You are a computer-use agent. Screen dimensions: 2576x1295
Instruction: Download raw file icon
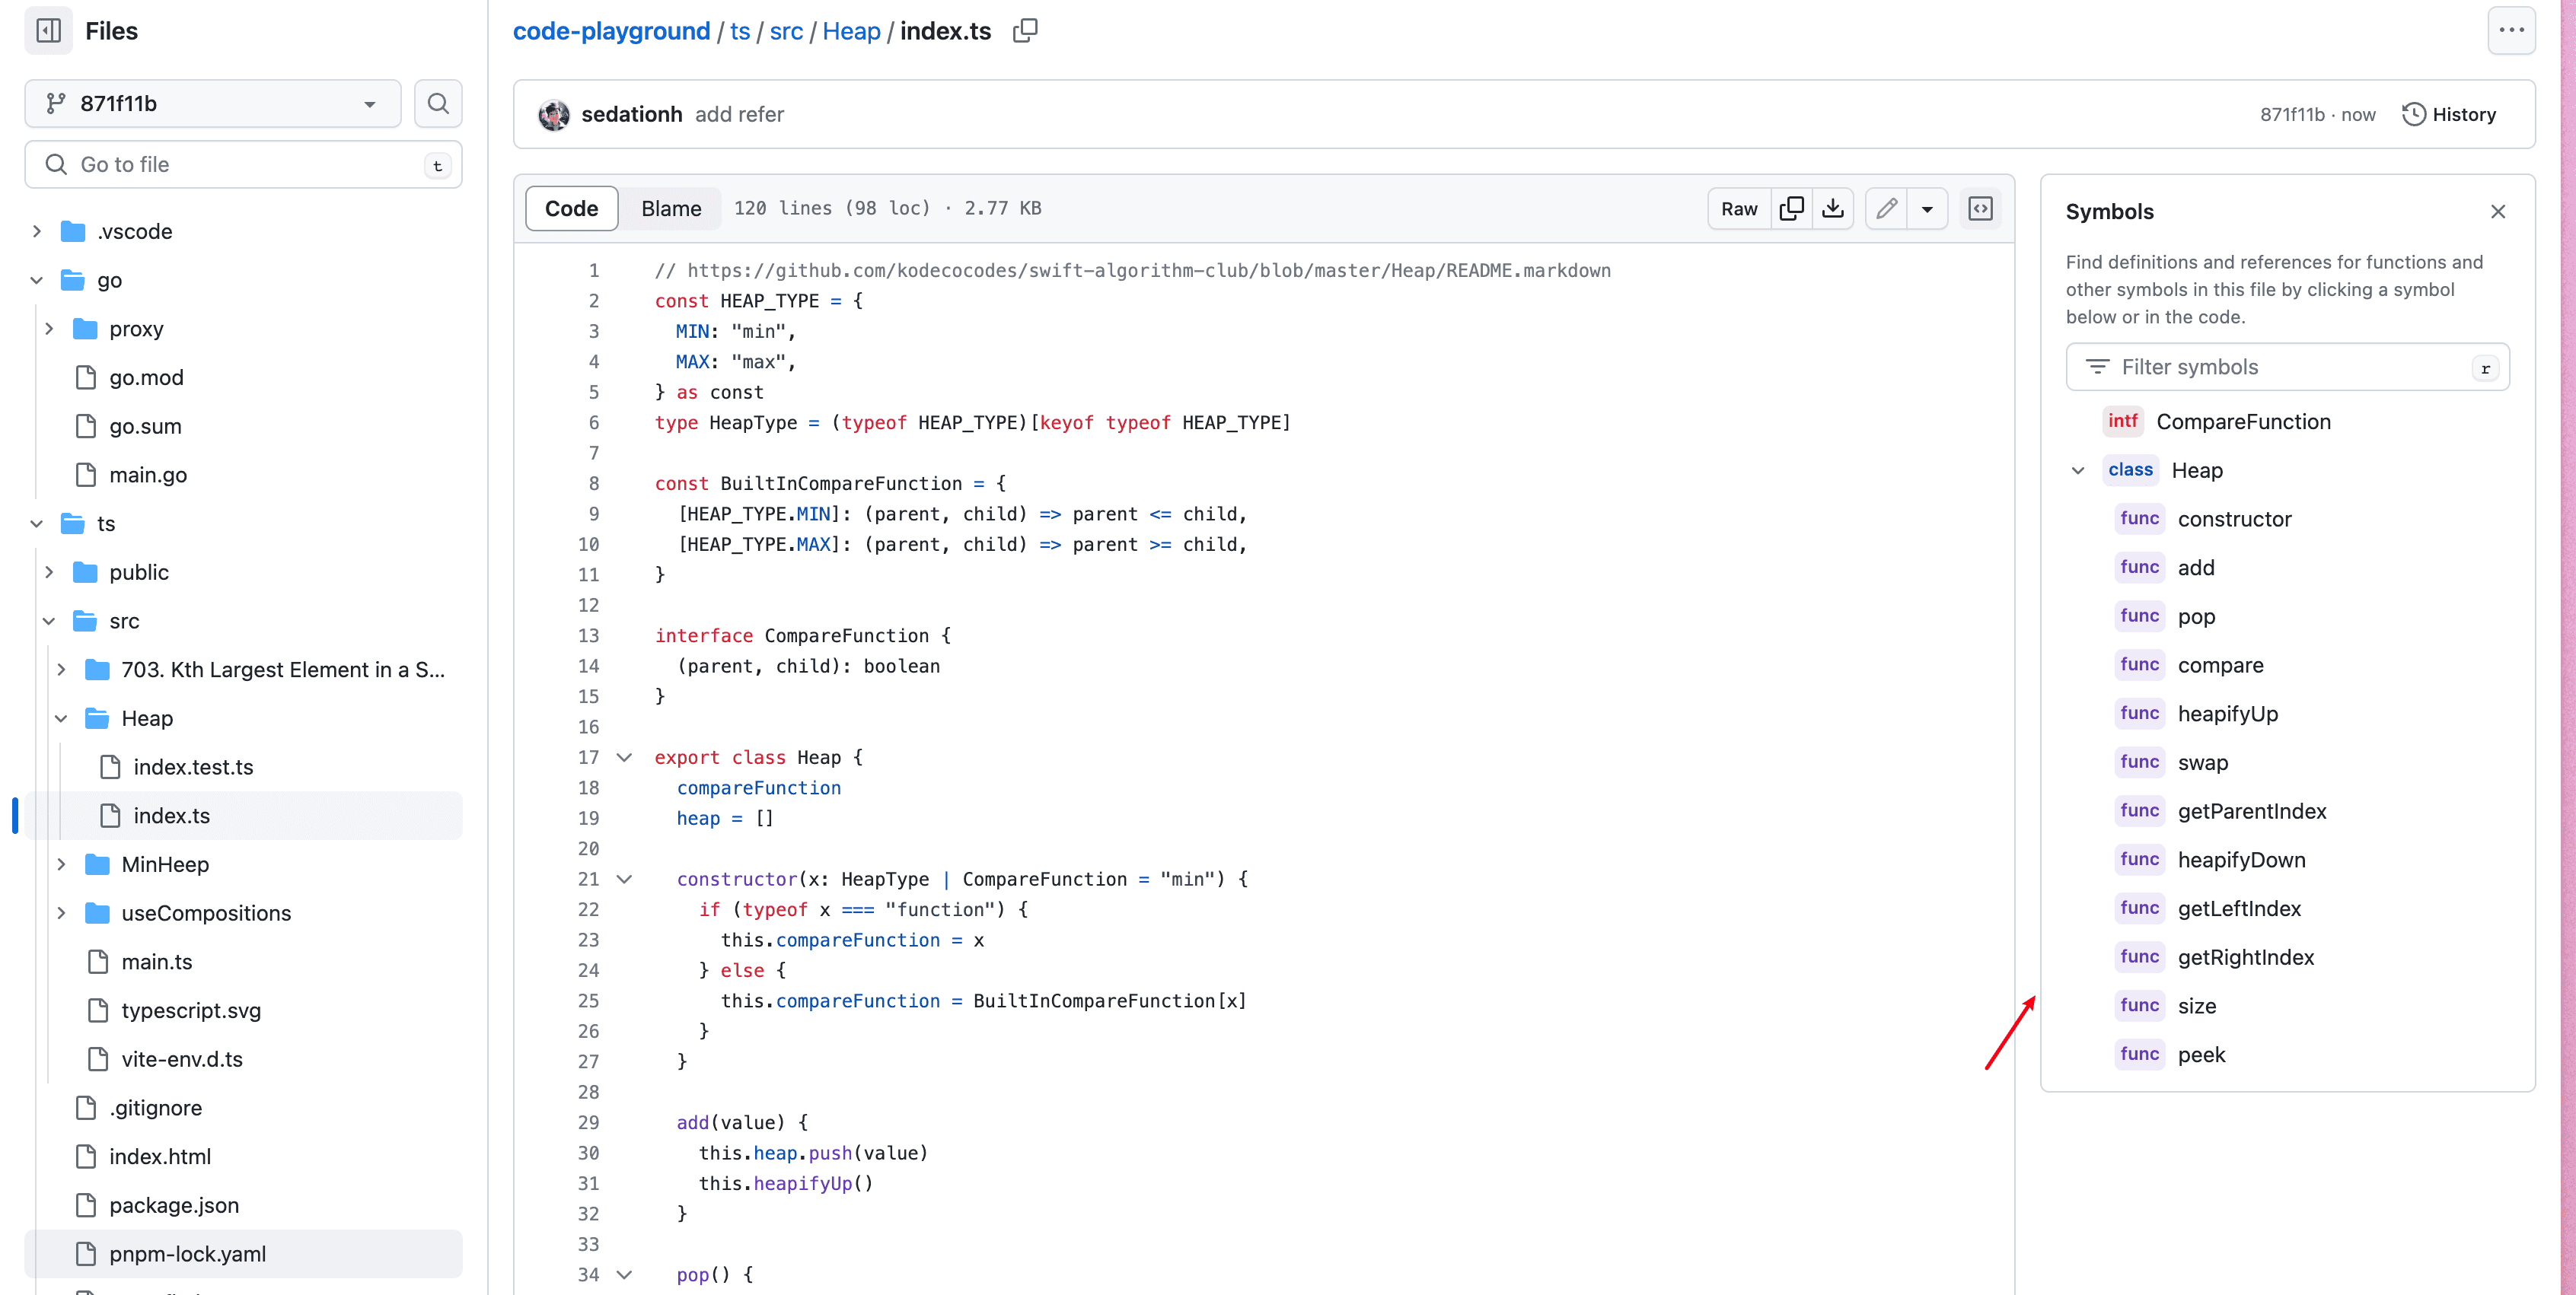coord(1833,208)
